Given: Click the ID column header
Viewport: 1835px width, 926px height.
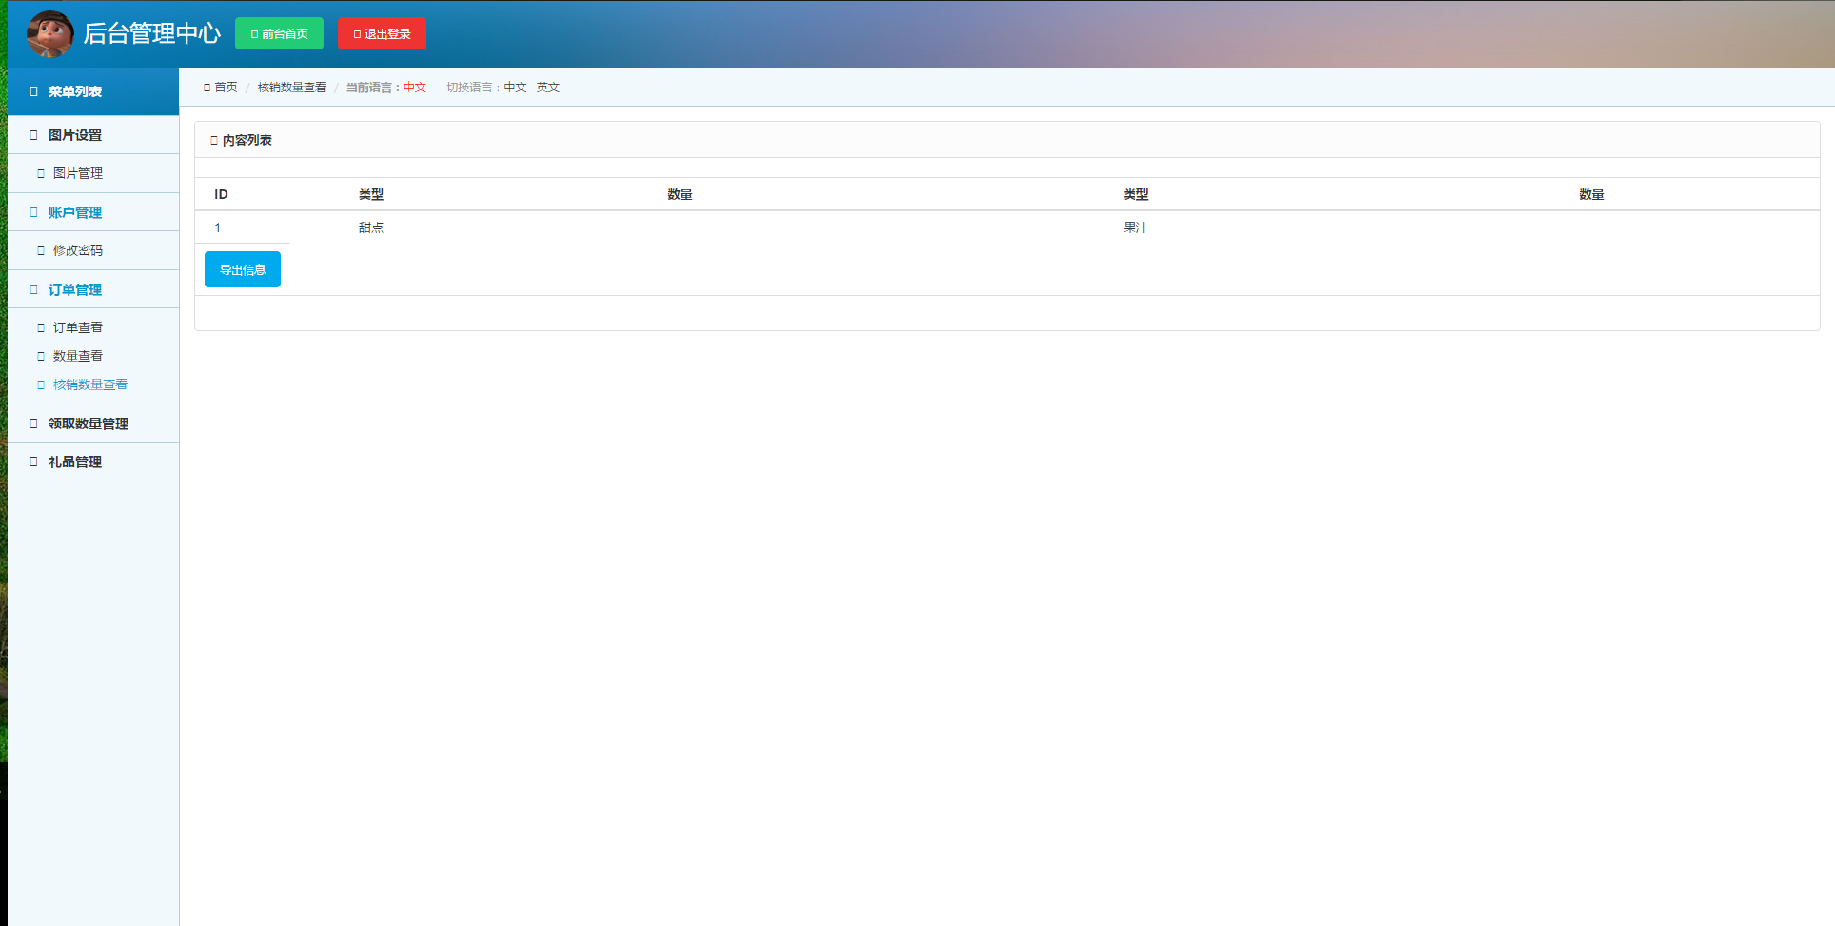Looking at the screenshot, I should (x=221, y=194).
